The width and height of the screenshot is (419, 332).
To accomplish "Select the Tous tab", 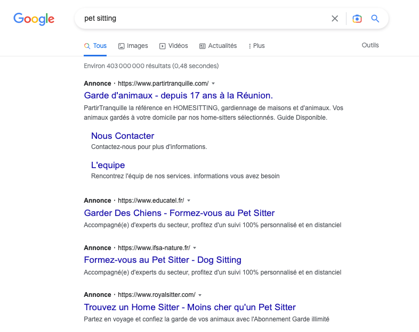I will [x=95, y=46].
